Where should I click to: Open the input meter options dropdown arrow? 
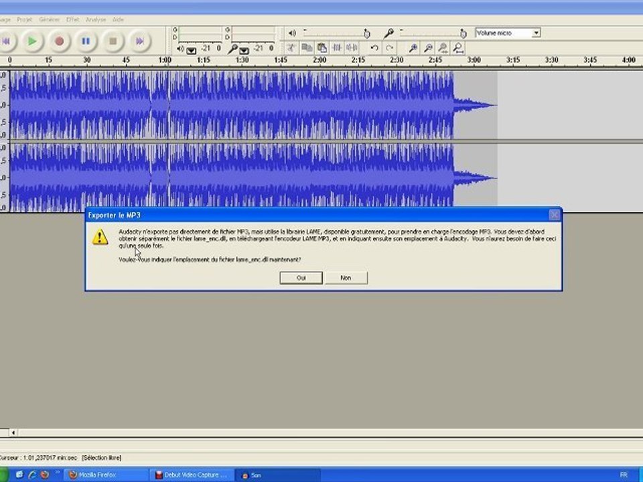coord(244,51)
